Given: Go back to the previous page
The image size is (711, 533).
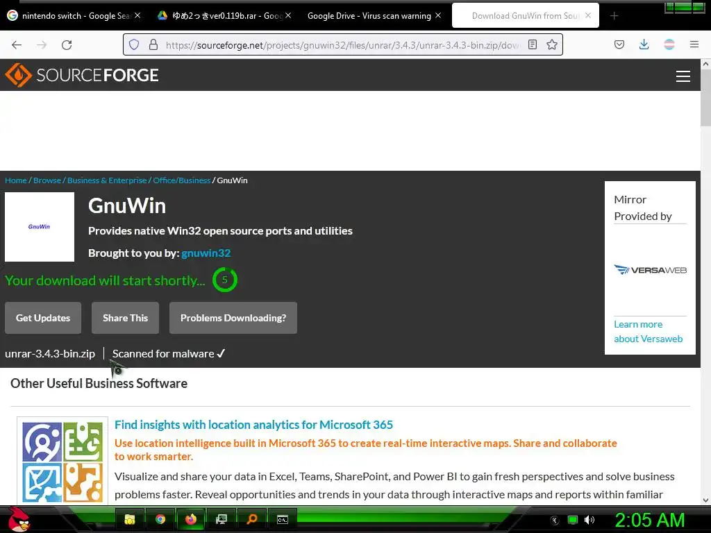Looking at the screenshot, I should coord(17,44).
